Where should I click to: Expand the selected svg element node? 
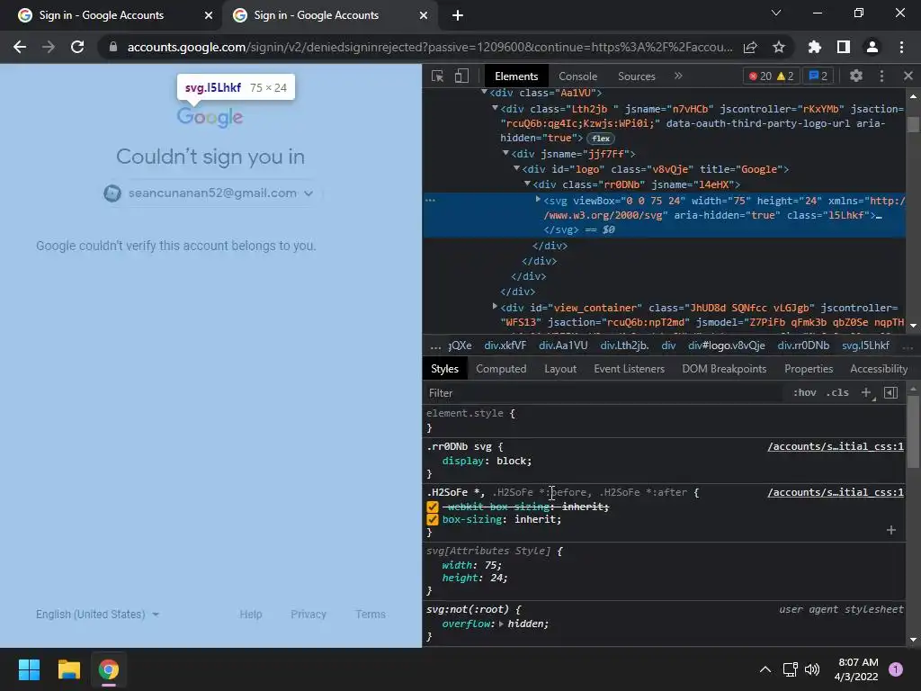pos(538,200)
